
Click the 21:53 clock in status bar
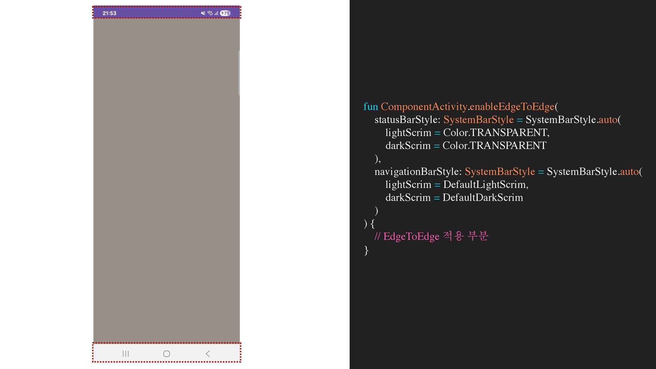coord(109,13)
